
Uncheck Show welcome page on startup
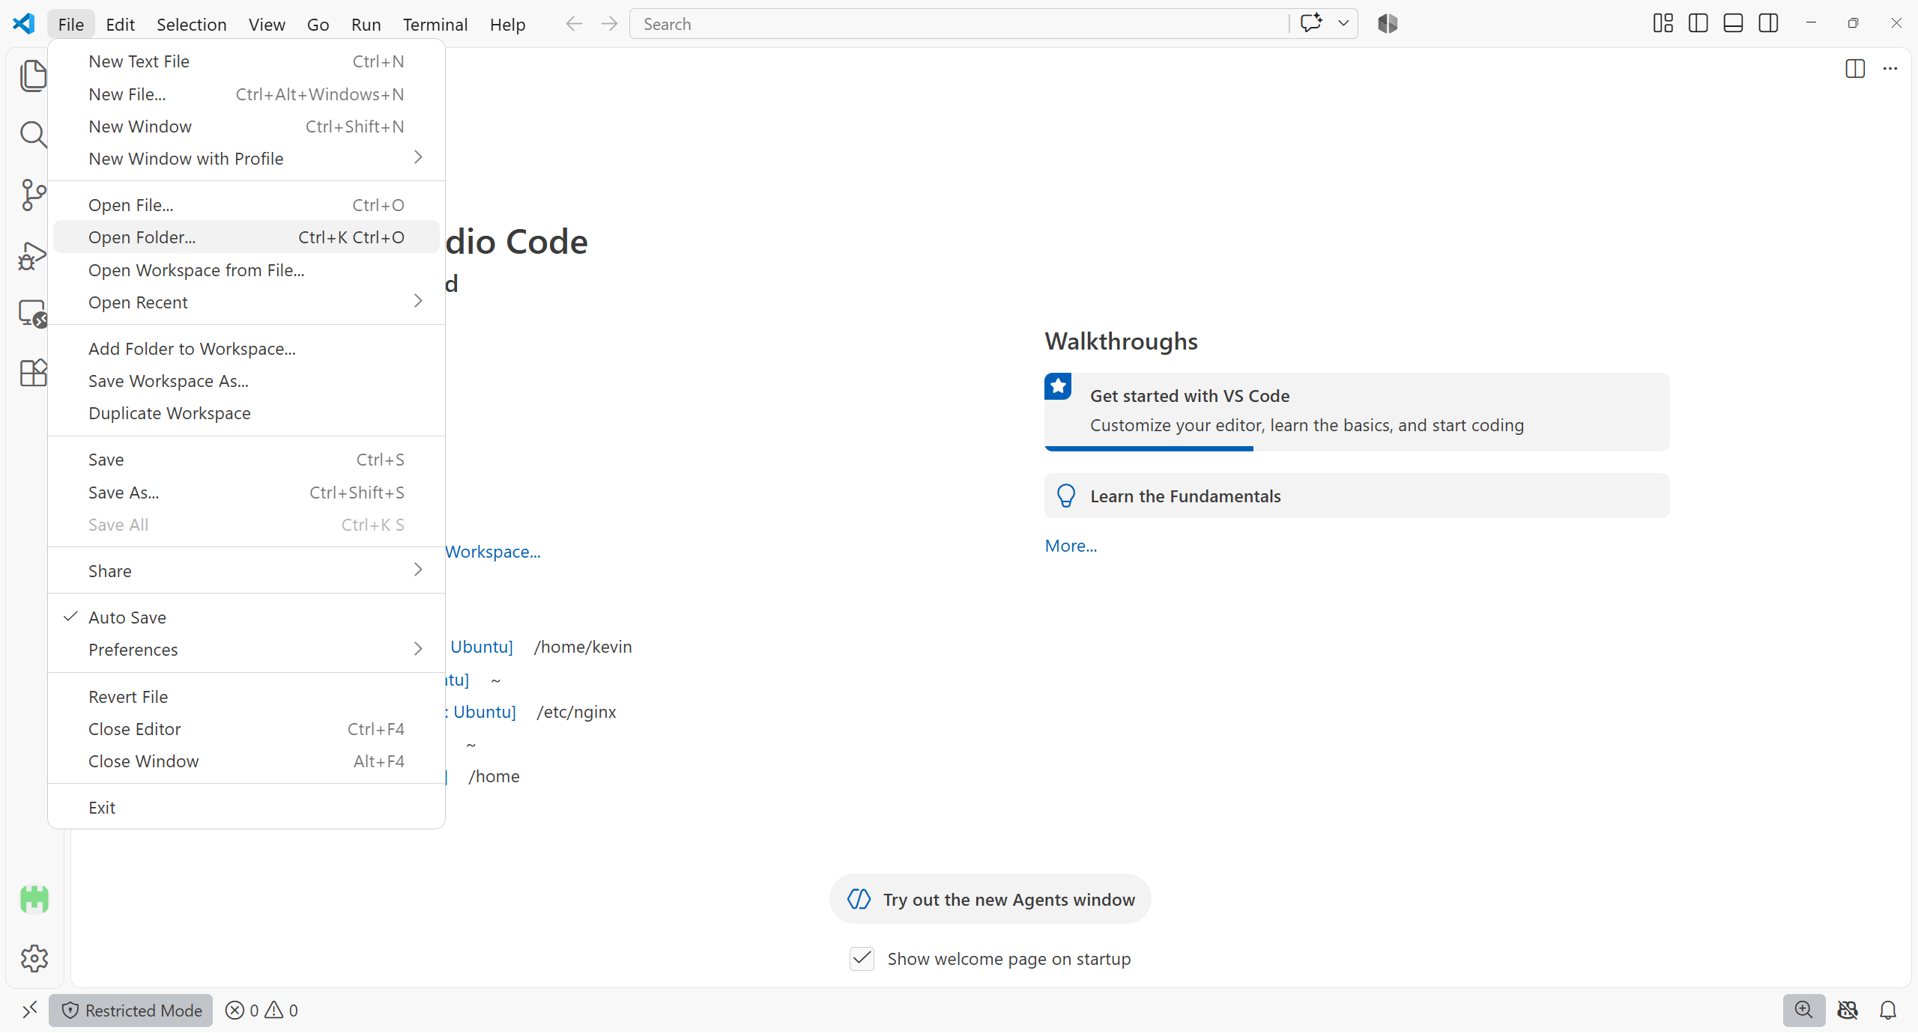862,959
